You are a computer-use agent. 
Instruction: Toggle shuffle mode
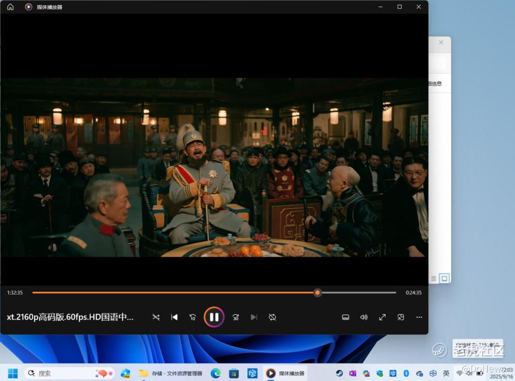pos(156,317)
